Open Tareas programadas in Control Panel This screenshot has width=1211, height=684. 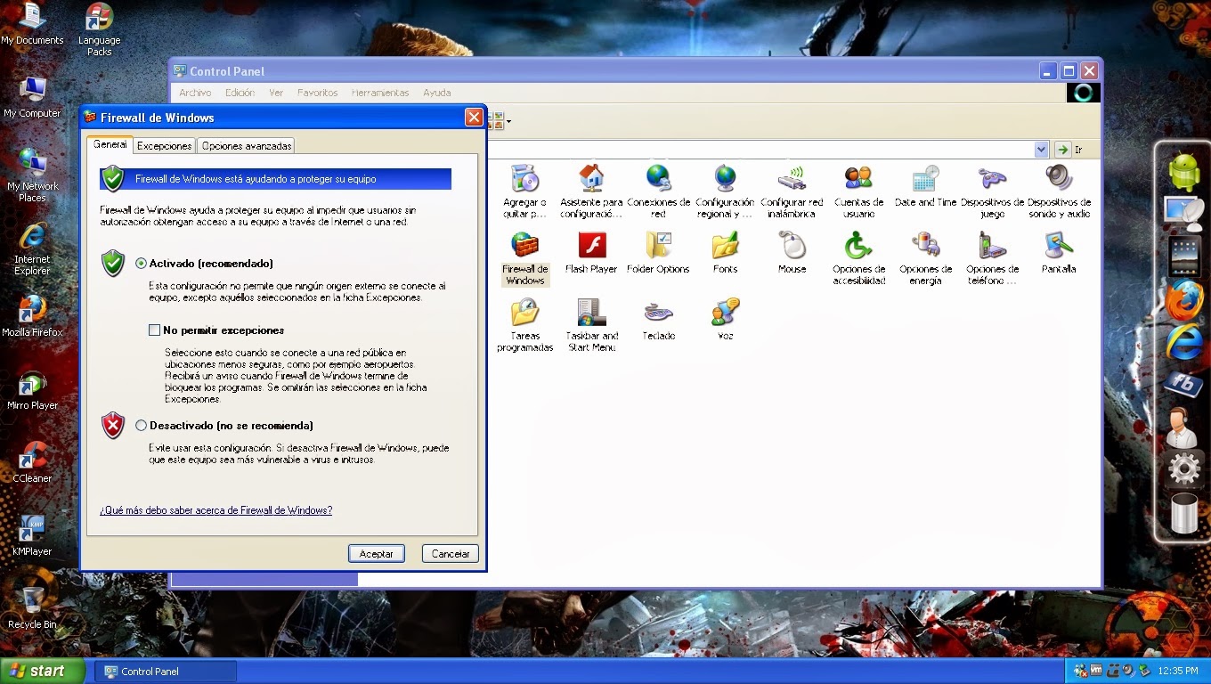(x=524, y=325)
